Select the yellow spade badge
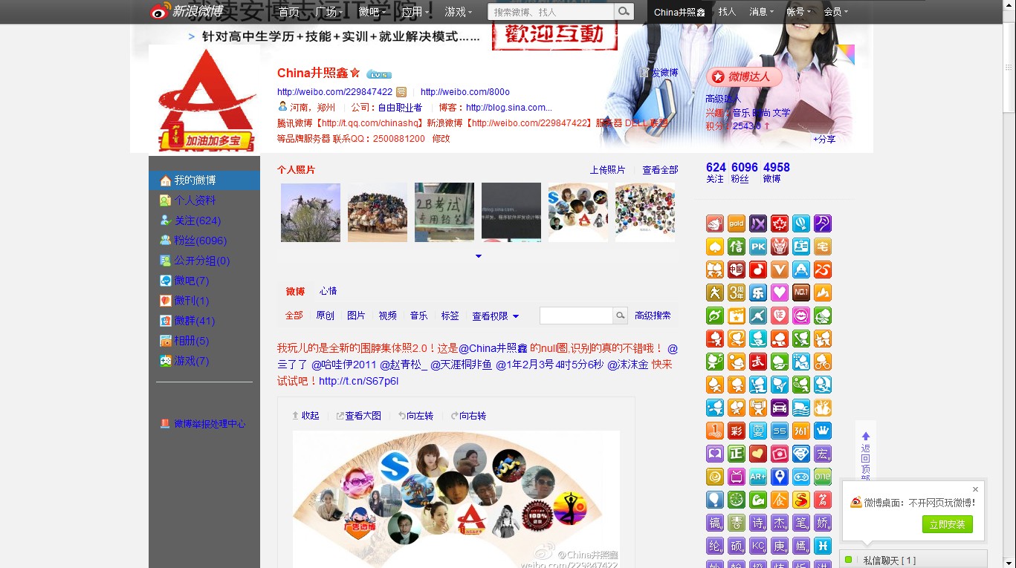The height and width of the screenshot is (568, 1016). (715, 247)
